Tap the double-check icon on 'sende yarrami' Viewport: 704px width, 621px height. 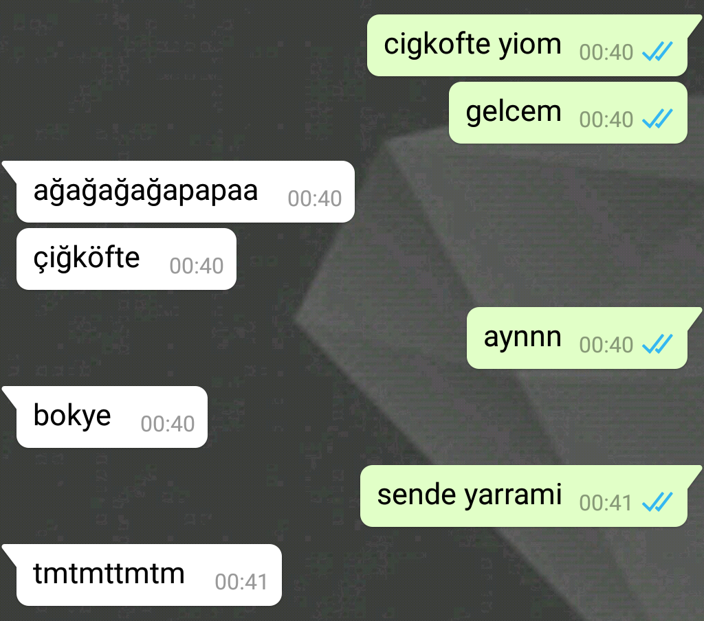pyautogui.click(x=657, y=501)
